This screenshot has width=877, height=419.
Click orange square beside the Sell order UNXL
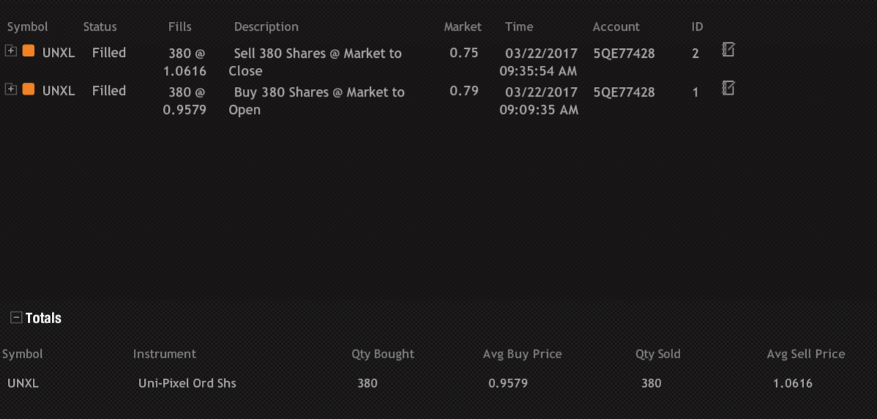[x=29, y=51]
